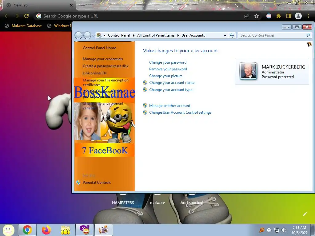Click the Control Panel taskbar button
Image resolution: width=315 pixels, height=236 pixels.
[104, 230]
